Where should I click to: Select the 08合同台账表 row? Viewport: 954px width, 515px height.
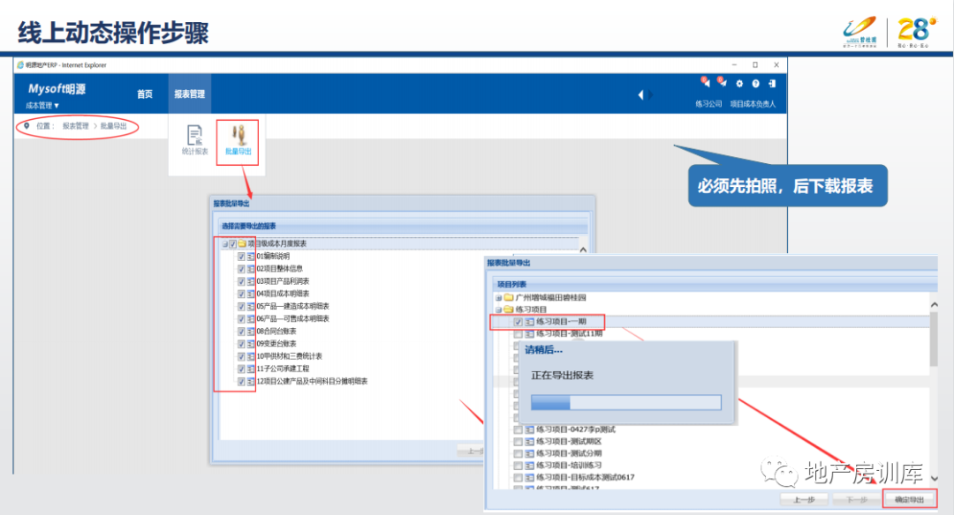(276, 332)
